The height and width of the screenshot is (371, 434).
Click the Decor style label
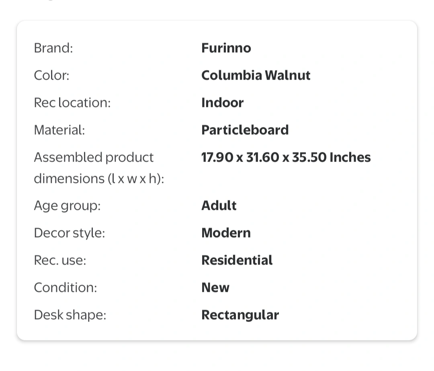[70, 233]
